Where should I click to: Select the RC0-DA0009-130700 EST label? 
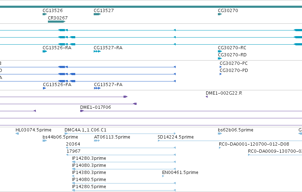[x=275, y=151]
